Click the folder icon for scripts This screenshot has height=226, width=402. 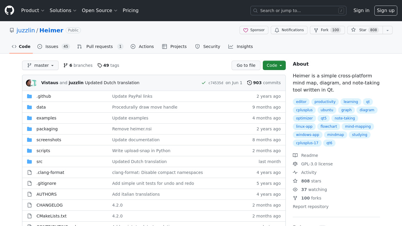click(29, 151)
